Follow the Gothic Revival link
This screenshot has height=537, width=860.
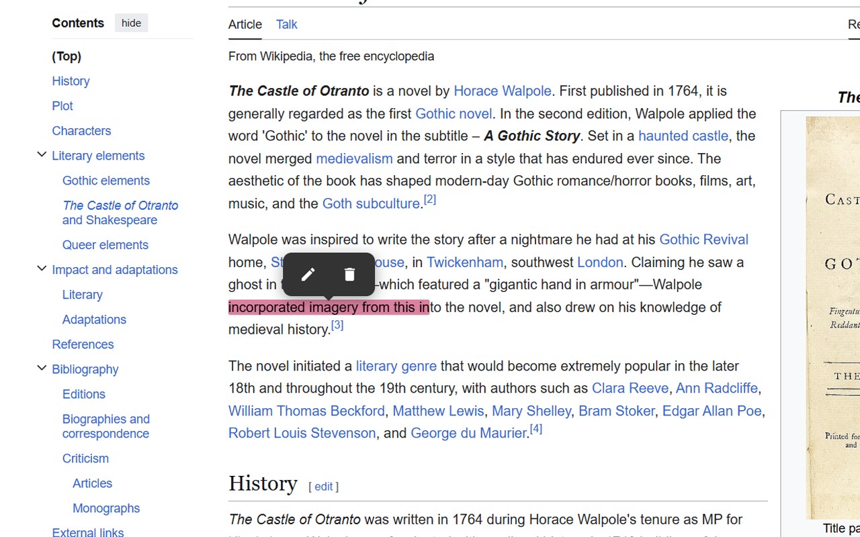(703, 240)
